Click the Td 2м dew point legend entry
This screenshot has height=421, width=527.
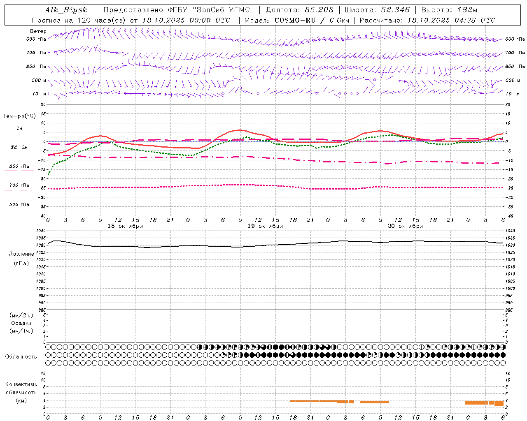click(x=19, y=147)
